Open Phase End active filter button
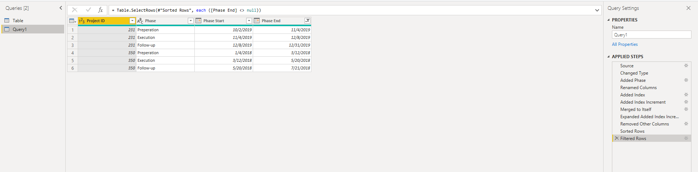698x172 pixels. click(307, 21)
